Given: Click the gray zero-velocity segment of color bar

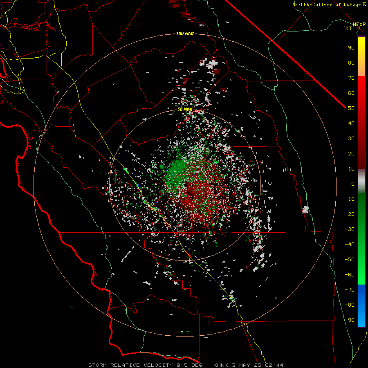Looking at the screenshot, I should tap(361, 181).
